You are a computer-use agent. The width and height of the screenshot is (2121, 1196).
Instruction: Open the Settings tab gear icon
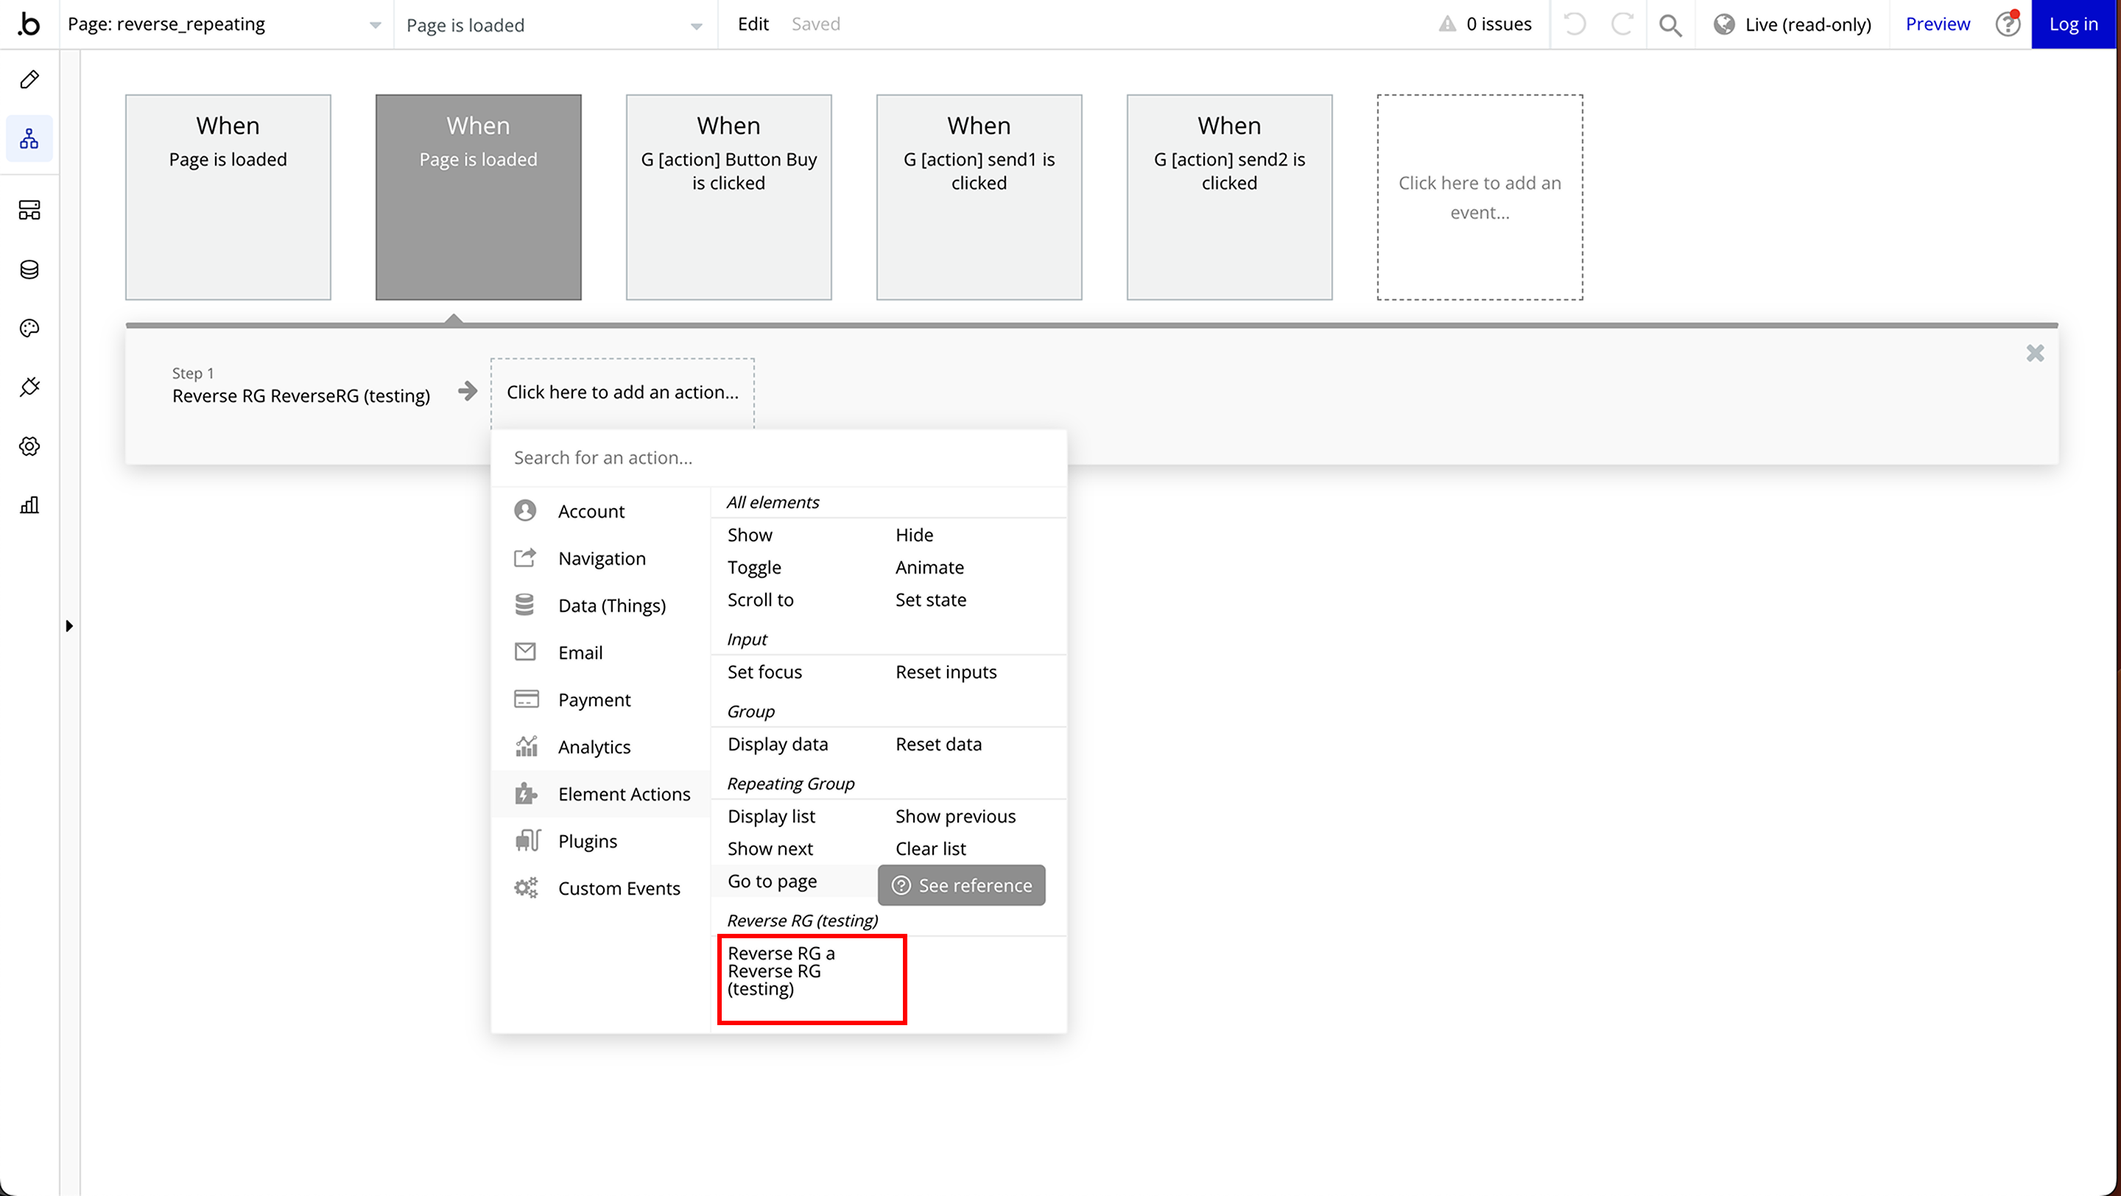pos(29,446)
